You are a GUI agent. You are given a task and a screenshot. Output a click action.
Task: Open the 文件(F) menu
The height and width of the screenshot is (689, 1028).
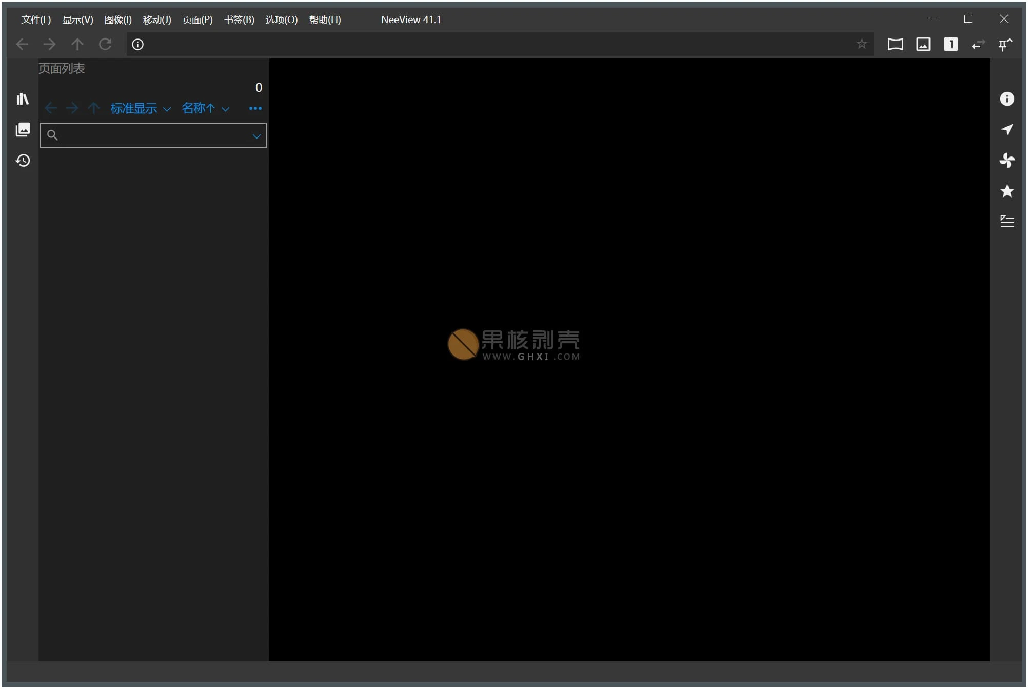pos(35,19)
